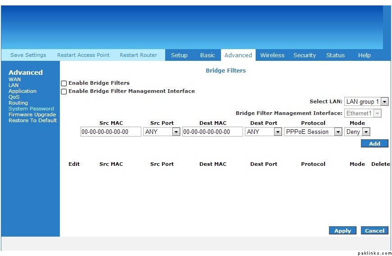The height and width of the screenshot is (256, 392).
Task: Click the Cancel button
Action: 374,231
